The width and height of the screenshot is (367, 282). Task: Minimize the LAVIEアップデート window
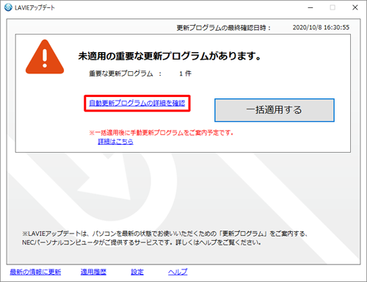[310, 7]
